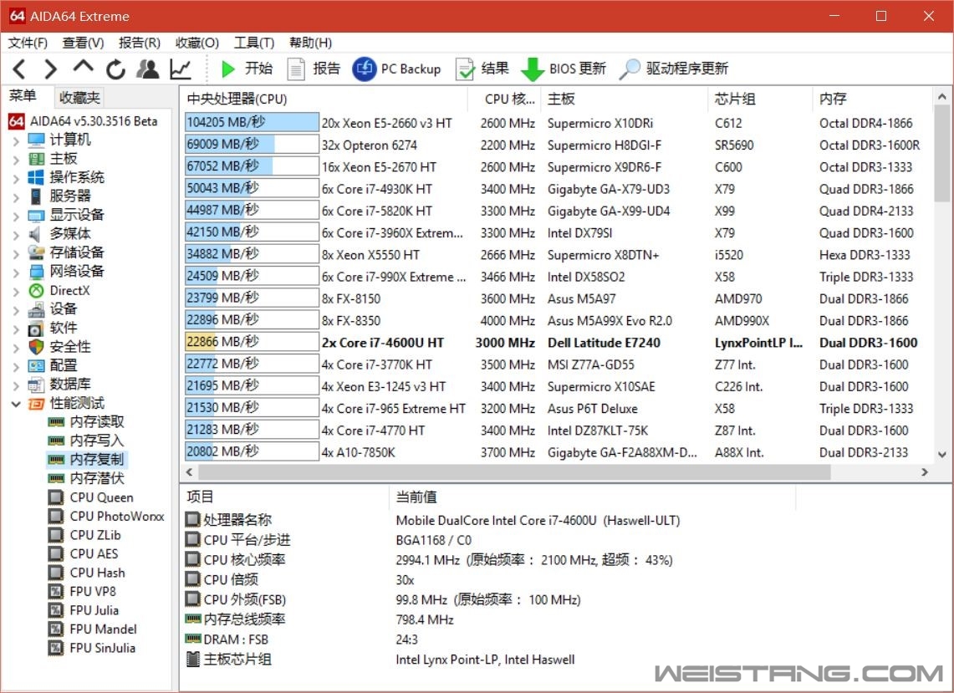
Task: Select the 数据库 icon in tree
Action: tap(37, 385)
